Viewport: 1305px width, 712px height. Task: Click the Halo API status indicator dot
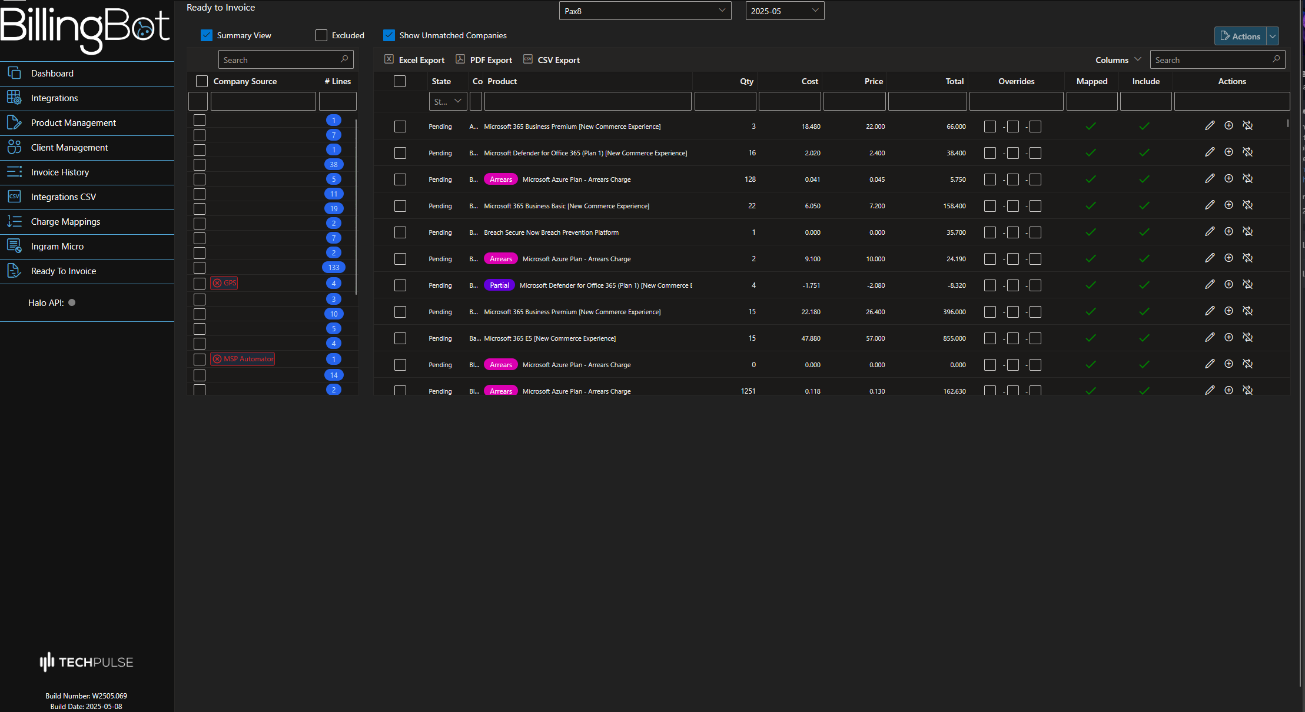point(72,302)
